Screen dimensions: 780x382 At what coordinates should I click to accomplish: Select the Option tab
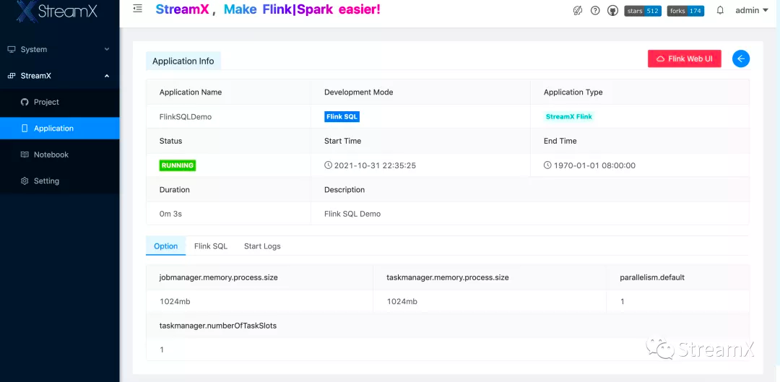[x=165, y=246]
